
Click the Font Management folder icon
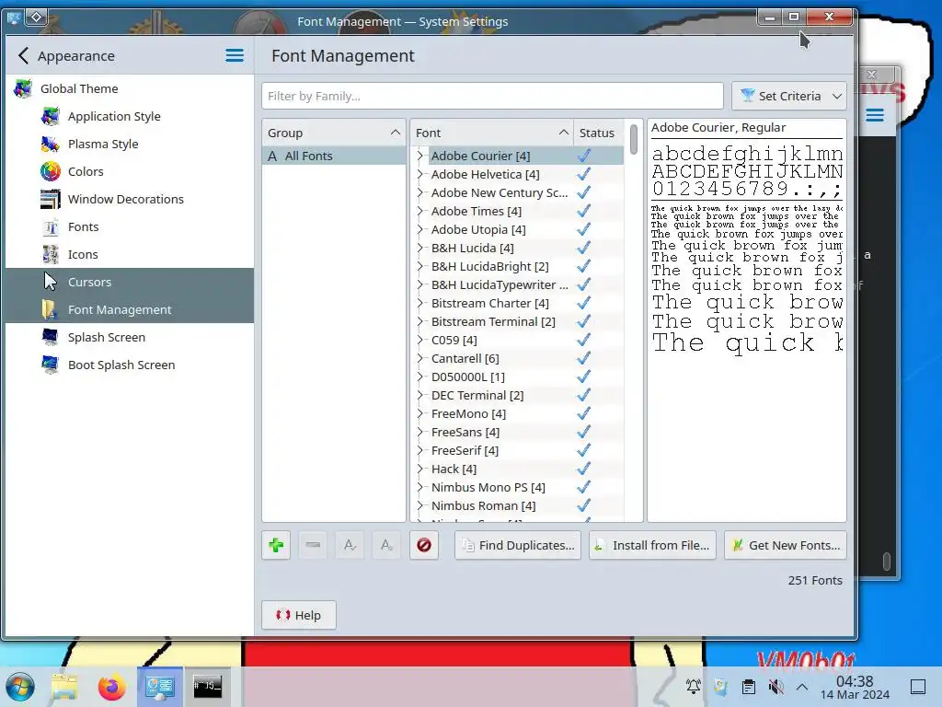click(x=51, y=309)
